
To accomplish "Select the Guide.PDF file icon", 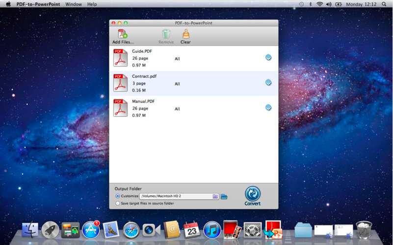I will click(x=120, y=58).
